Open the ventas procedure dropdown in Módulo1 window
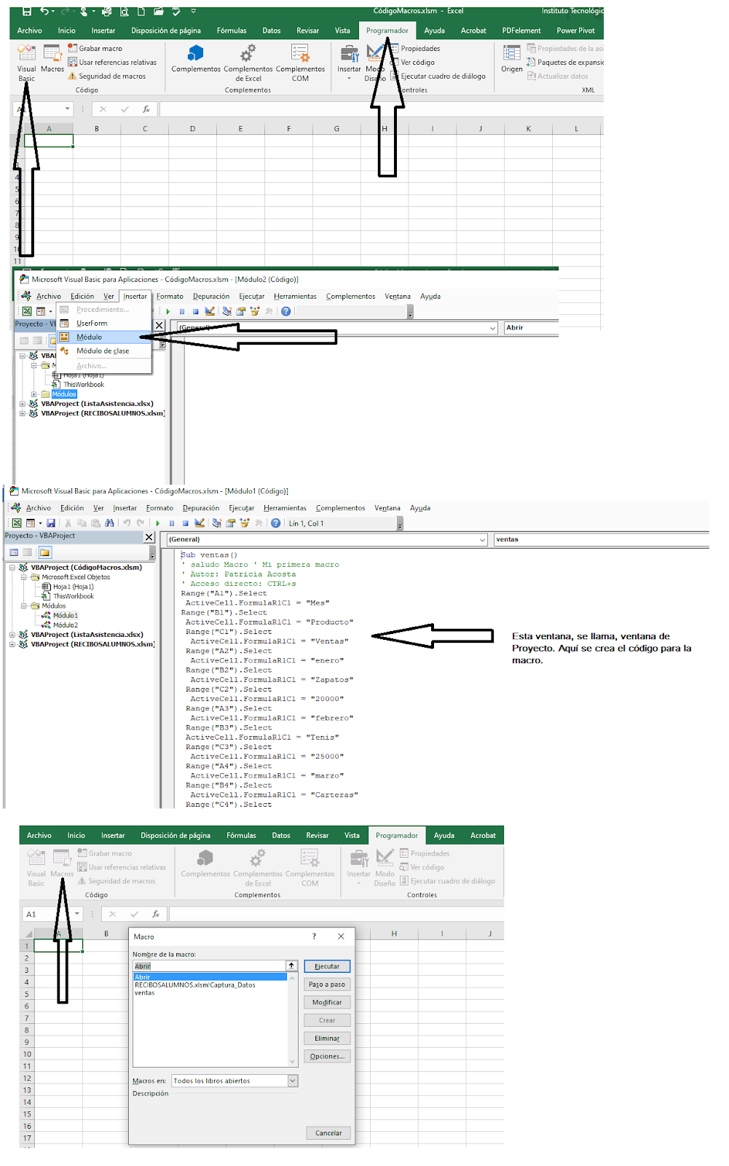729x1166 pixels. click(x=601, y=540)
